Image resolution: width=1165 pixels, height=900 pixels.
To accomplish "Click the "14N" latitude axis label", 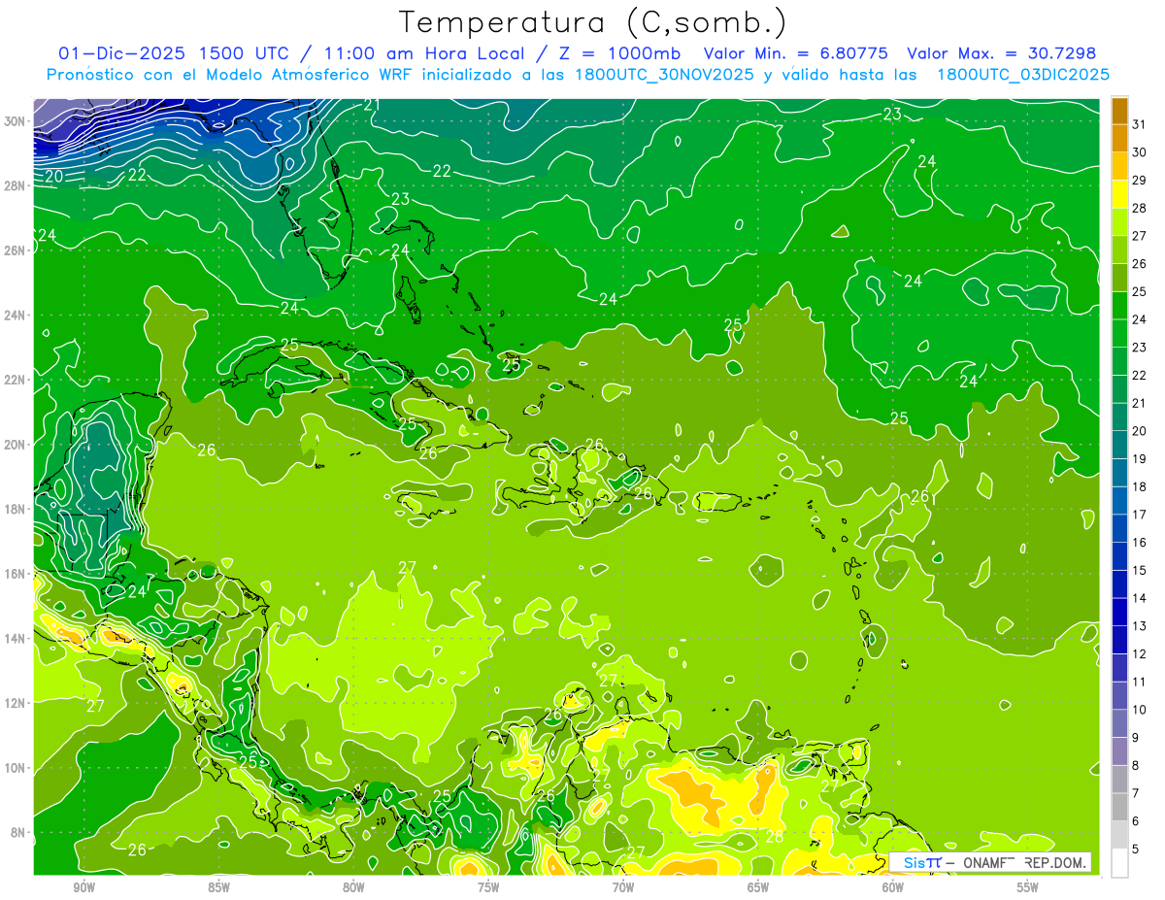I will tap(15, 638).
